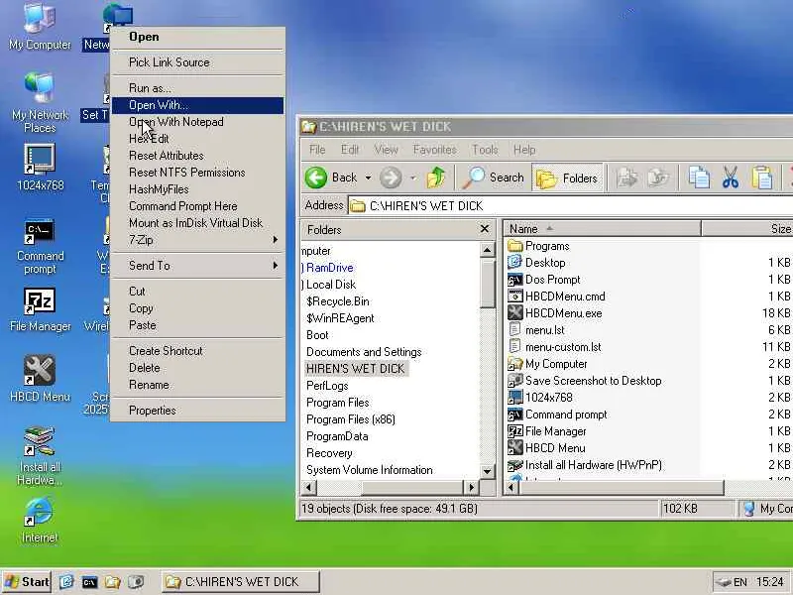Select Program Files (x86) in folder tree
Screen dimensions: 793x595
point(351,419)
